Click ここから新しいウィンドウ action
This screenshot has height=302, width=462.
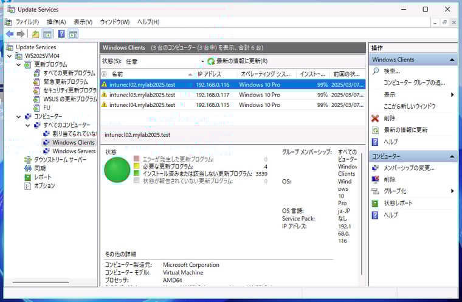[x=409, y=106]
